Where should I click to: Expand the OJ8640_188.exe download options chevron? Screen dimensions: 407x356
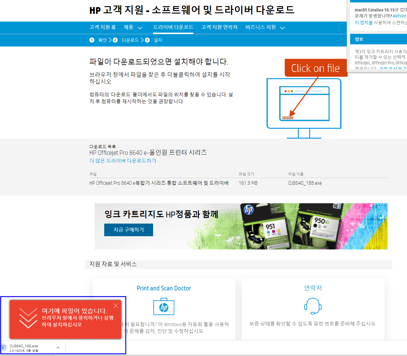pos(58,348)
